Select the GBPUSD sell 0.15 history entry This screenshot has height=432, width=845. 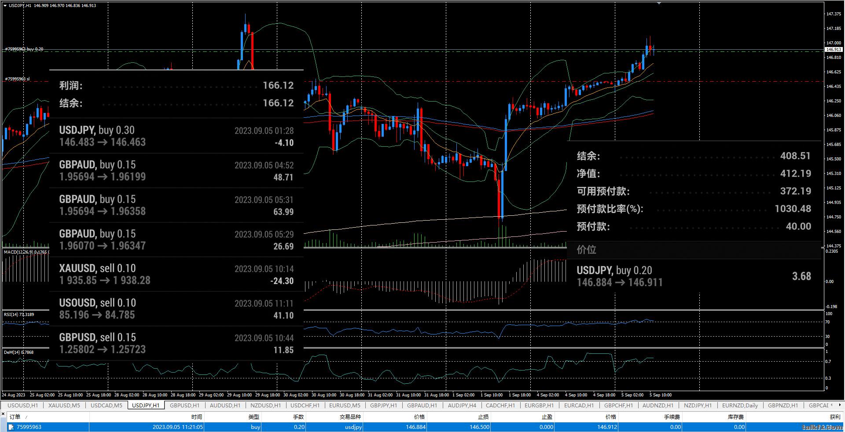click(176, 343)
